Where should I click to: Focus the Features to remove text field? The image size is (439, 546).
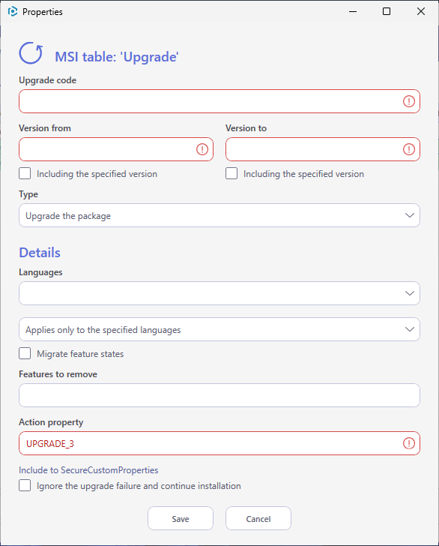coord(219,395)
